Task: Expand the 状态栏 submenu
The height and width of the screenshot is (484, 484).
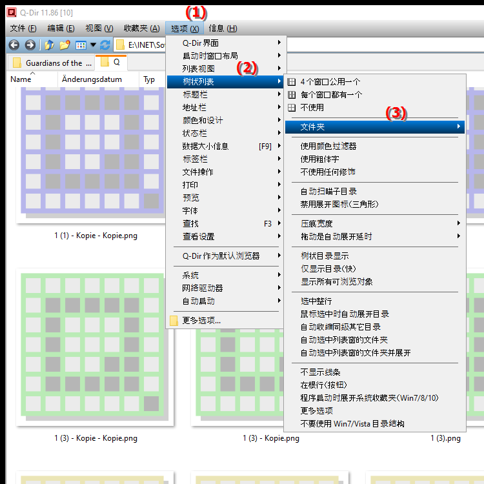Action: click(x=225, y=133)
